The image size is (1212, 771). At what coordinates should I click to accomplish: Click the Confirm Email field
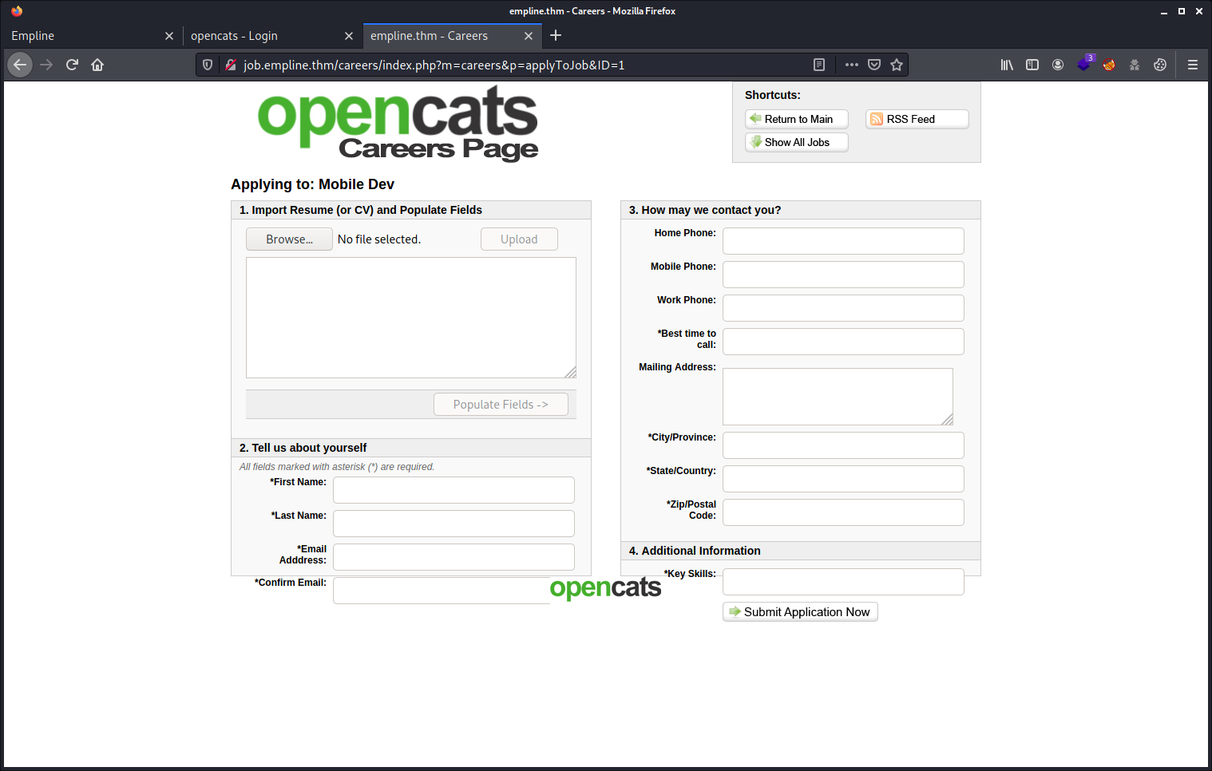pyautogui.click(x=442, y=591)
